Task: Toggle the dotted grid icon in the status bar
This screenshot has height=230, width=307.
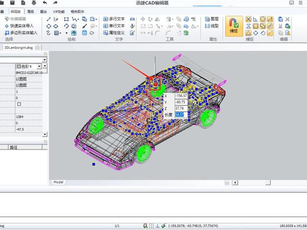Action: tap(151, 226)
